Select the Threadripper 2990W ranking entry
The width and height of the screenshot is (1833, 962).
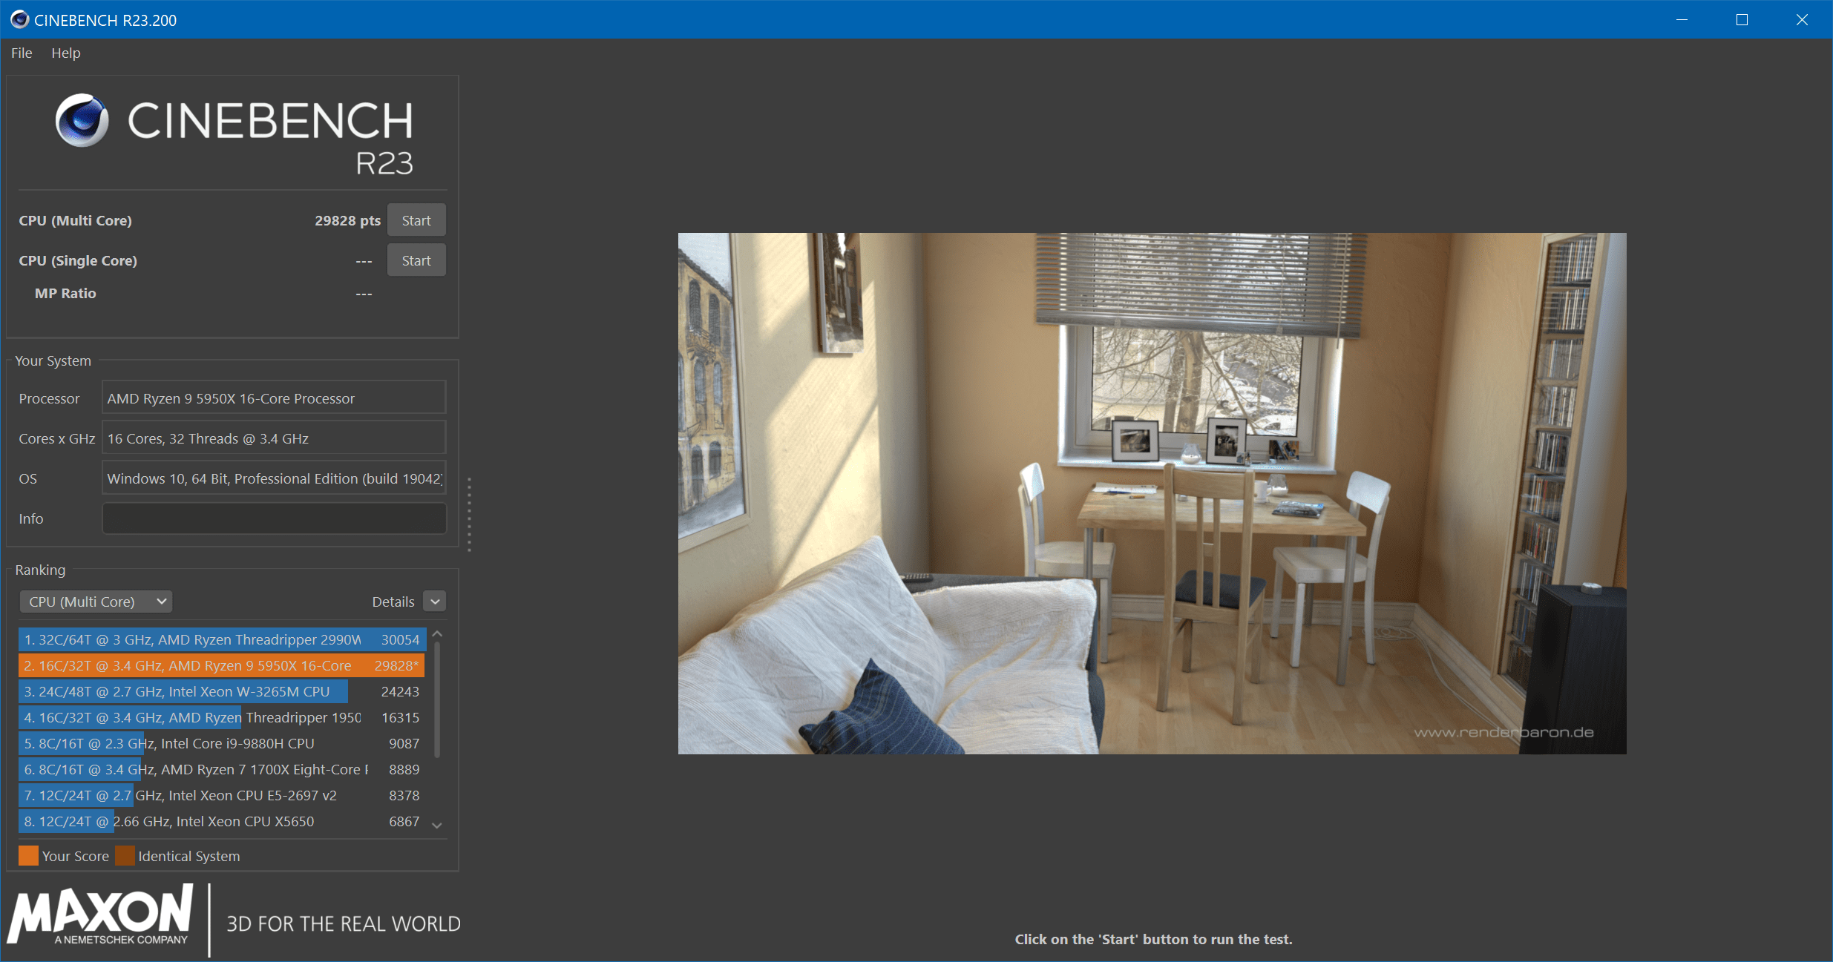(x=221, y=639)
